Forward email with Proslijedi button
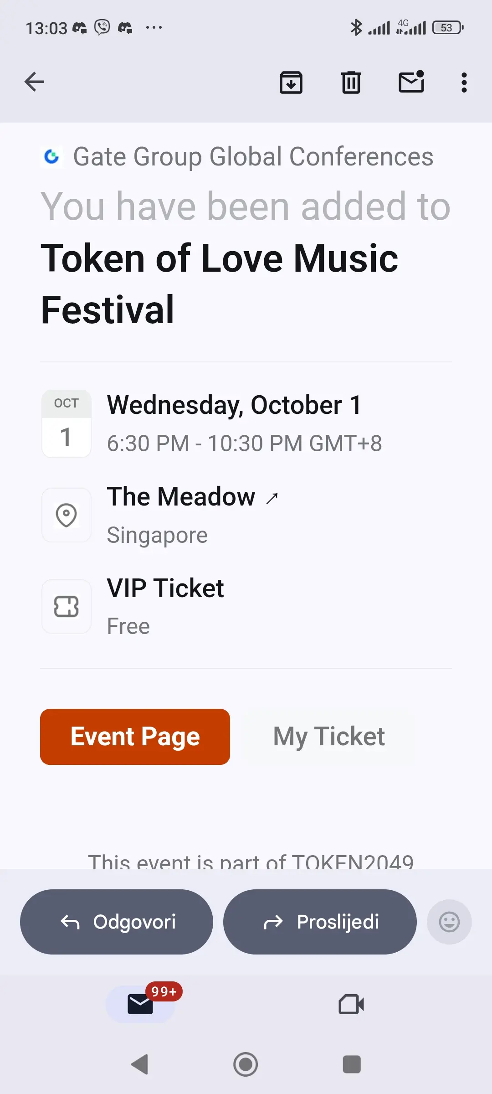 tap(320, 922)
